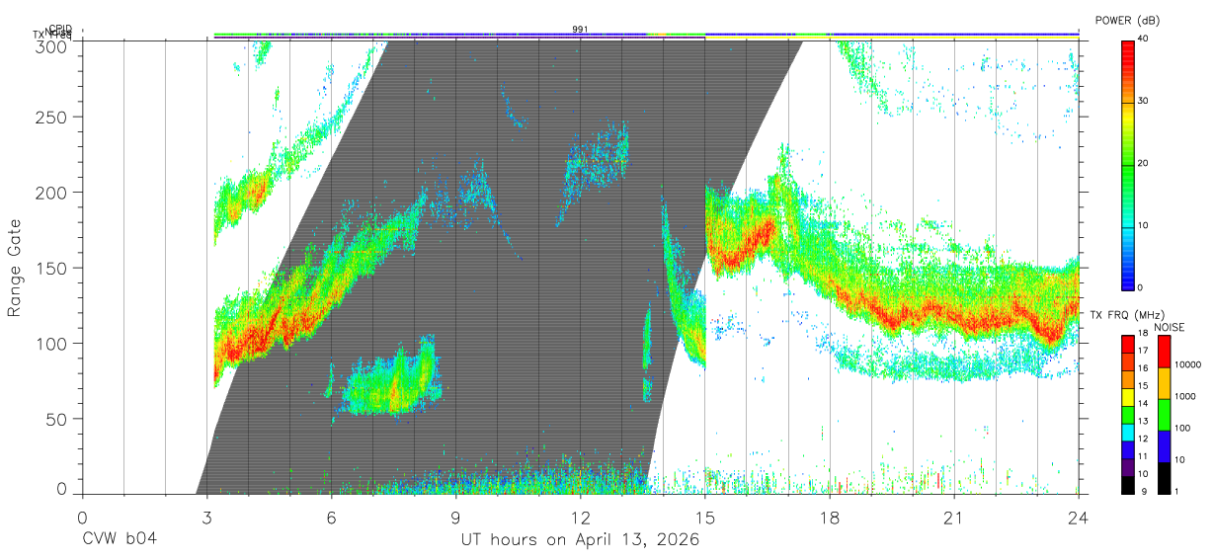1213x560 pixels.
Task: Click the yellow 20–30 dB band of power colorbar
Action: click(1127, 132)
